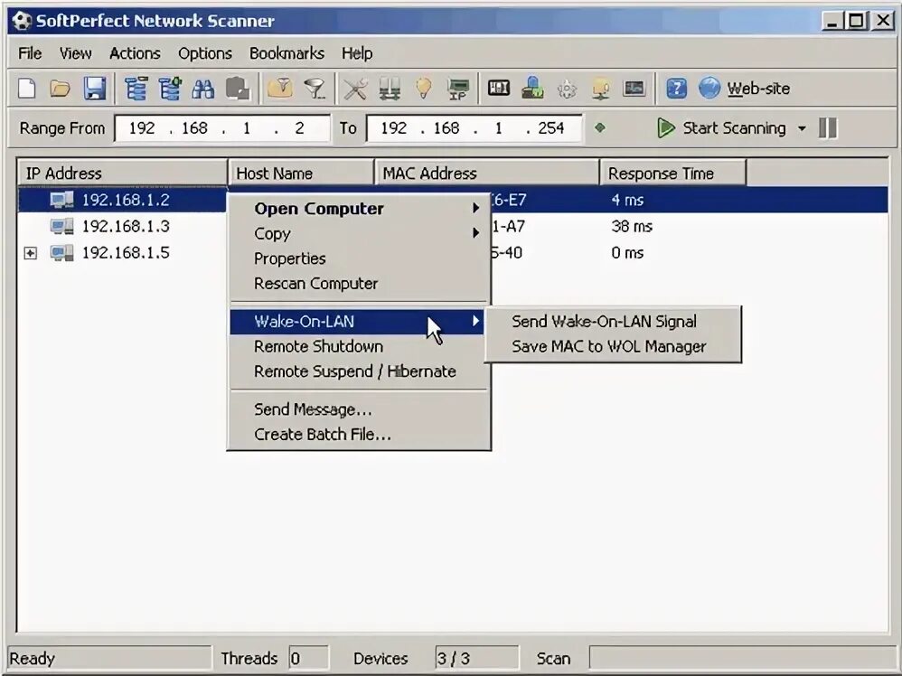Image resolution: width=902 pixels, height=676 pixels.
Task: Click the Devices 3 / 3 status field
Action: [477, 658]
